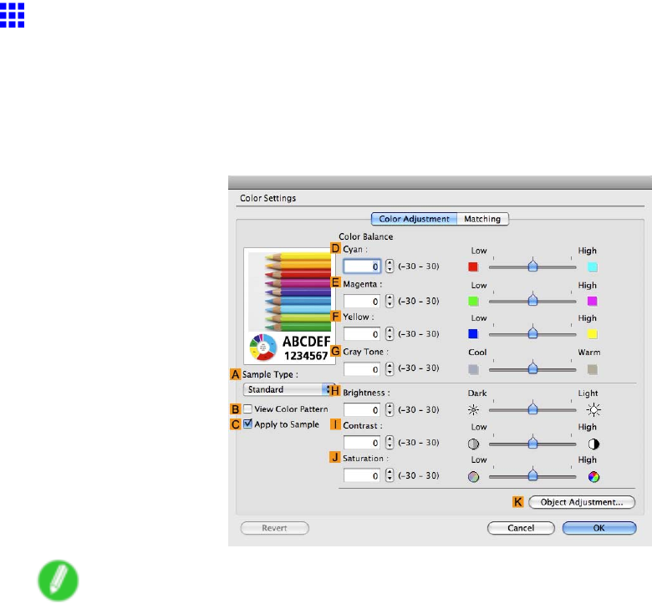Click the Yellow slider handle
The image size is (652, 604).
[x=532, y=332]
